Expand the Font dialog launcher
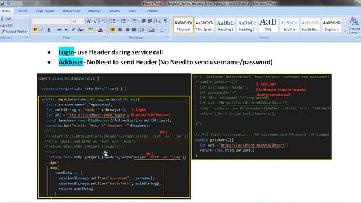Screen dimensions: 361x203 click(x=105, y=38)
